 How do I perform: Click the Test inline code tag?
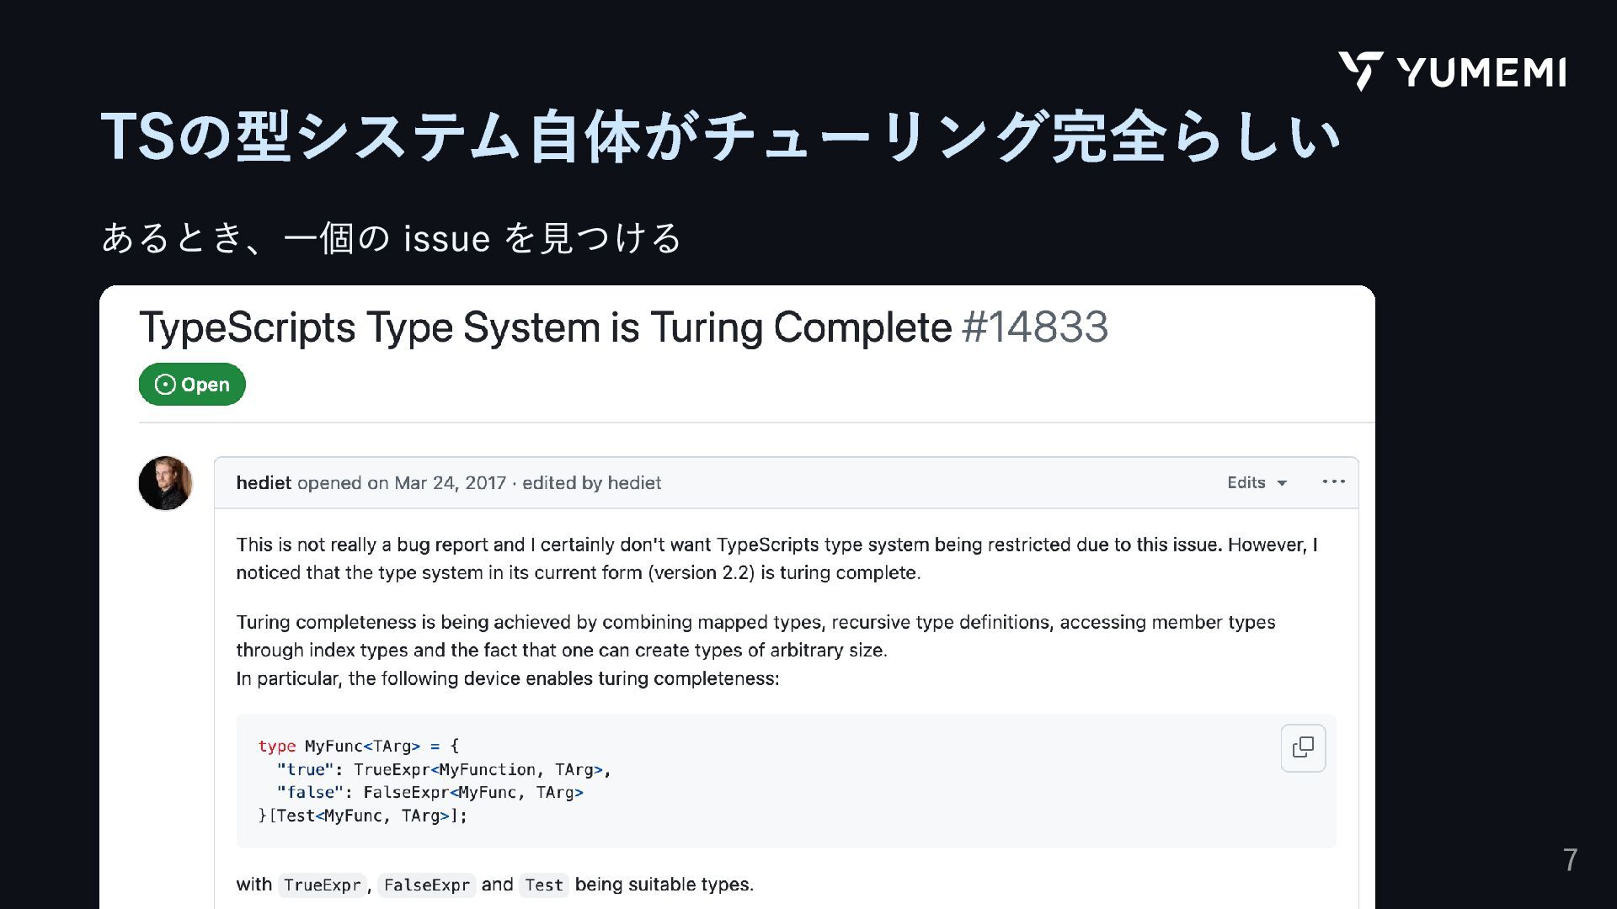coord(544,885)
